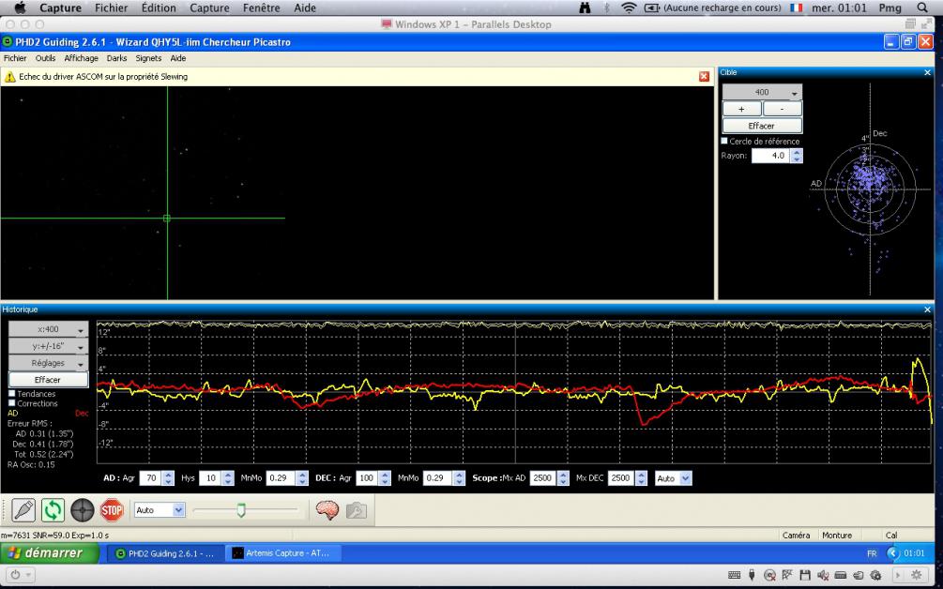This screenshot has height=589, width=943.
Task: Open the brain advanced settings icon
Action: coord(327,510)
